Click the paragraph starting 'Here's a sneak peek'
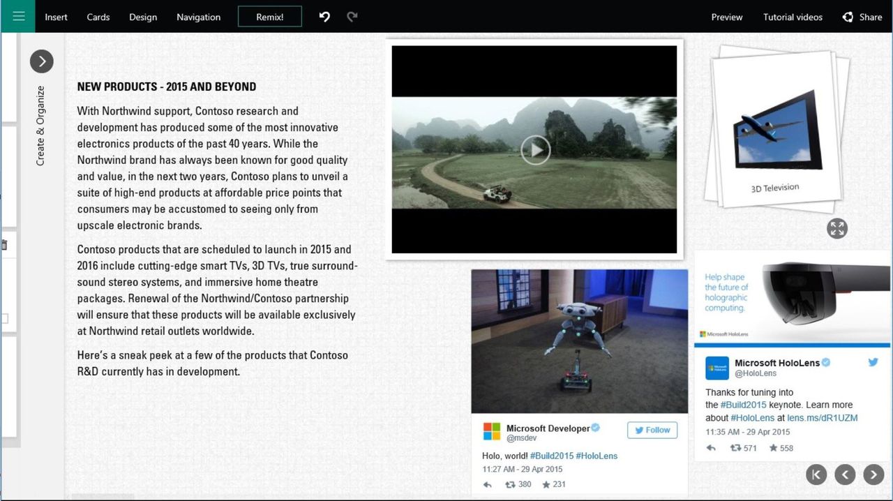The image size is (893, 501). tap(212, 363)
